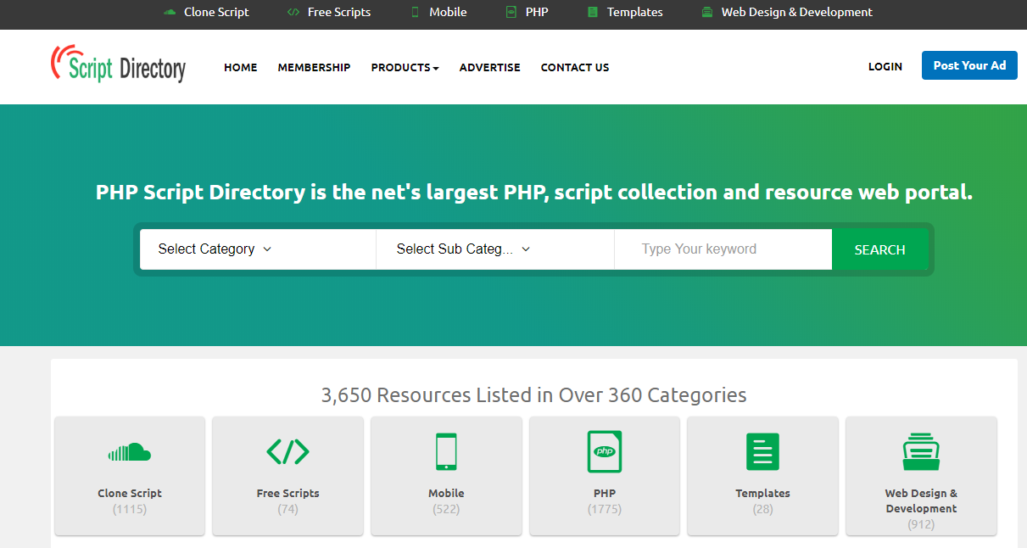This screenshot has width=1027, height=548.
Task: Open the Select Sub Category dropdown
Action: [461, 249]
